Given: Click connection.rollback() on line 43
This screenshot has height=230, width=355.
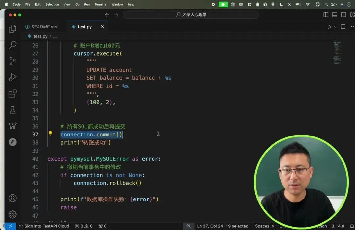Looking at the screenshot, I should [107, 183].
